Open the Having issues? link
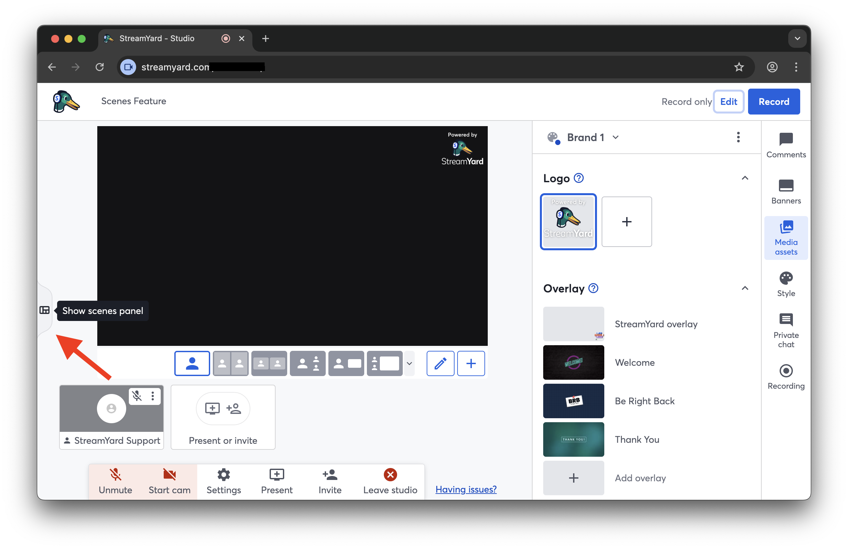 pos(466,489)
